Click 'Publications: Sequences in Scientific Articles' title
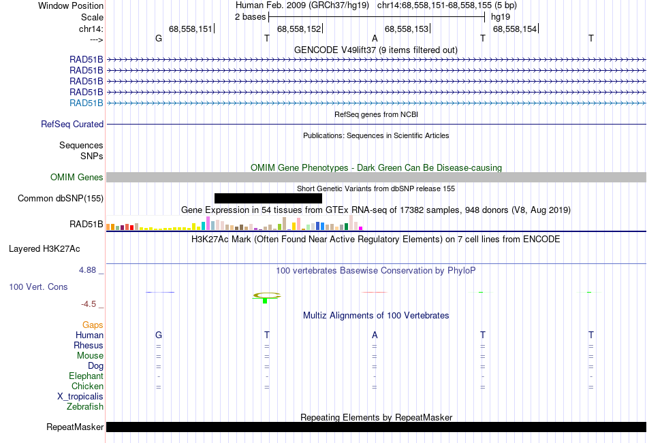 tap(376, 135)
